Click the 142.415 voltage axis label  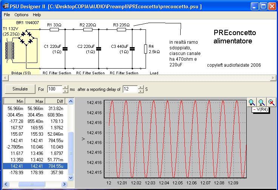[x=94, y=172]
